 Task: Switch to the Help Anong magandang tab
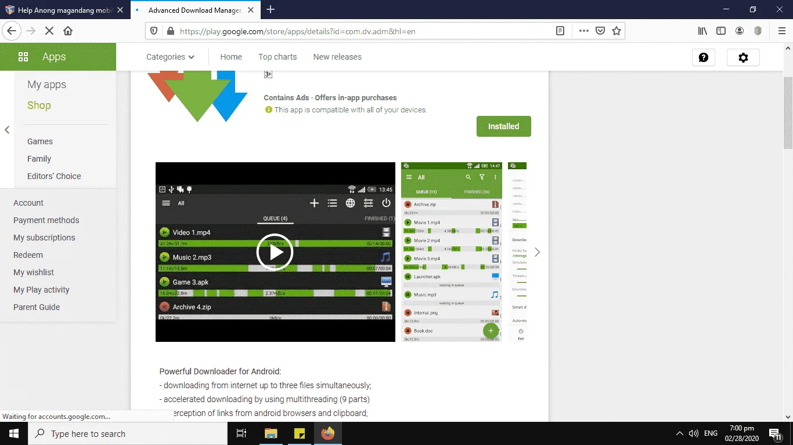[65, 10]
